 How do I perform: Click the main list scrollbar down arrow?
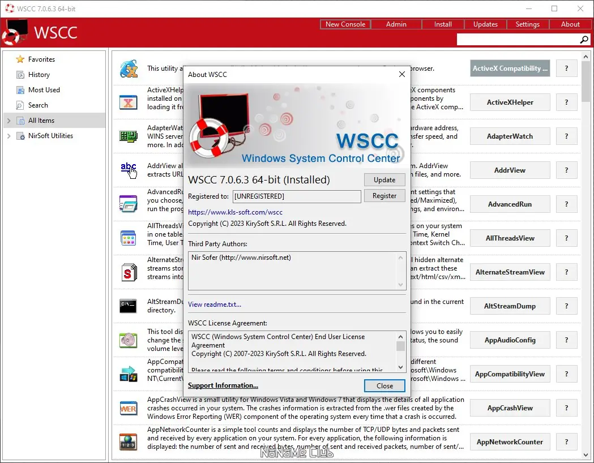586,455
